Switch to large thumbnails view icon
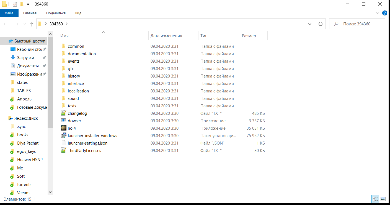The width and height of the screenshot is (390, 205). click(383, 199)
